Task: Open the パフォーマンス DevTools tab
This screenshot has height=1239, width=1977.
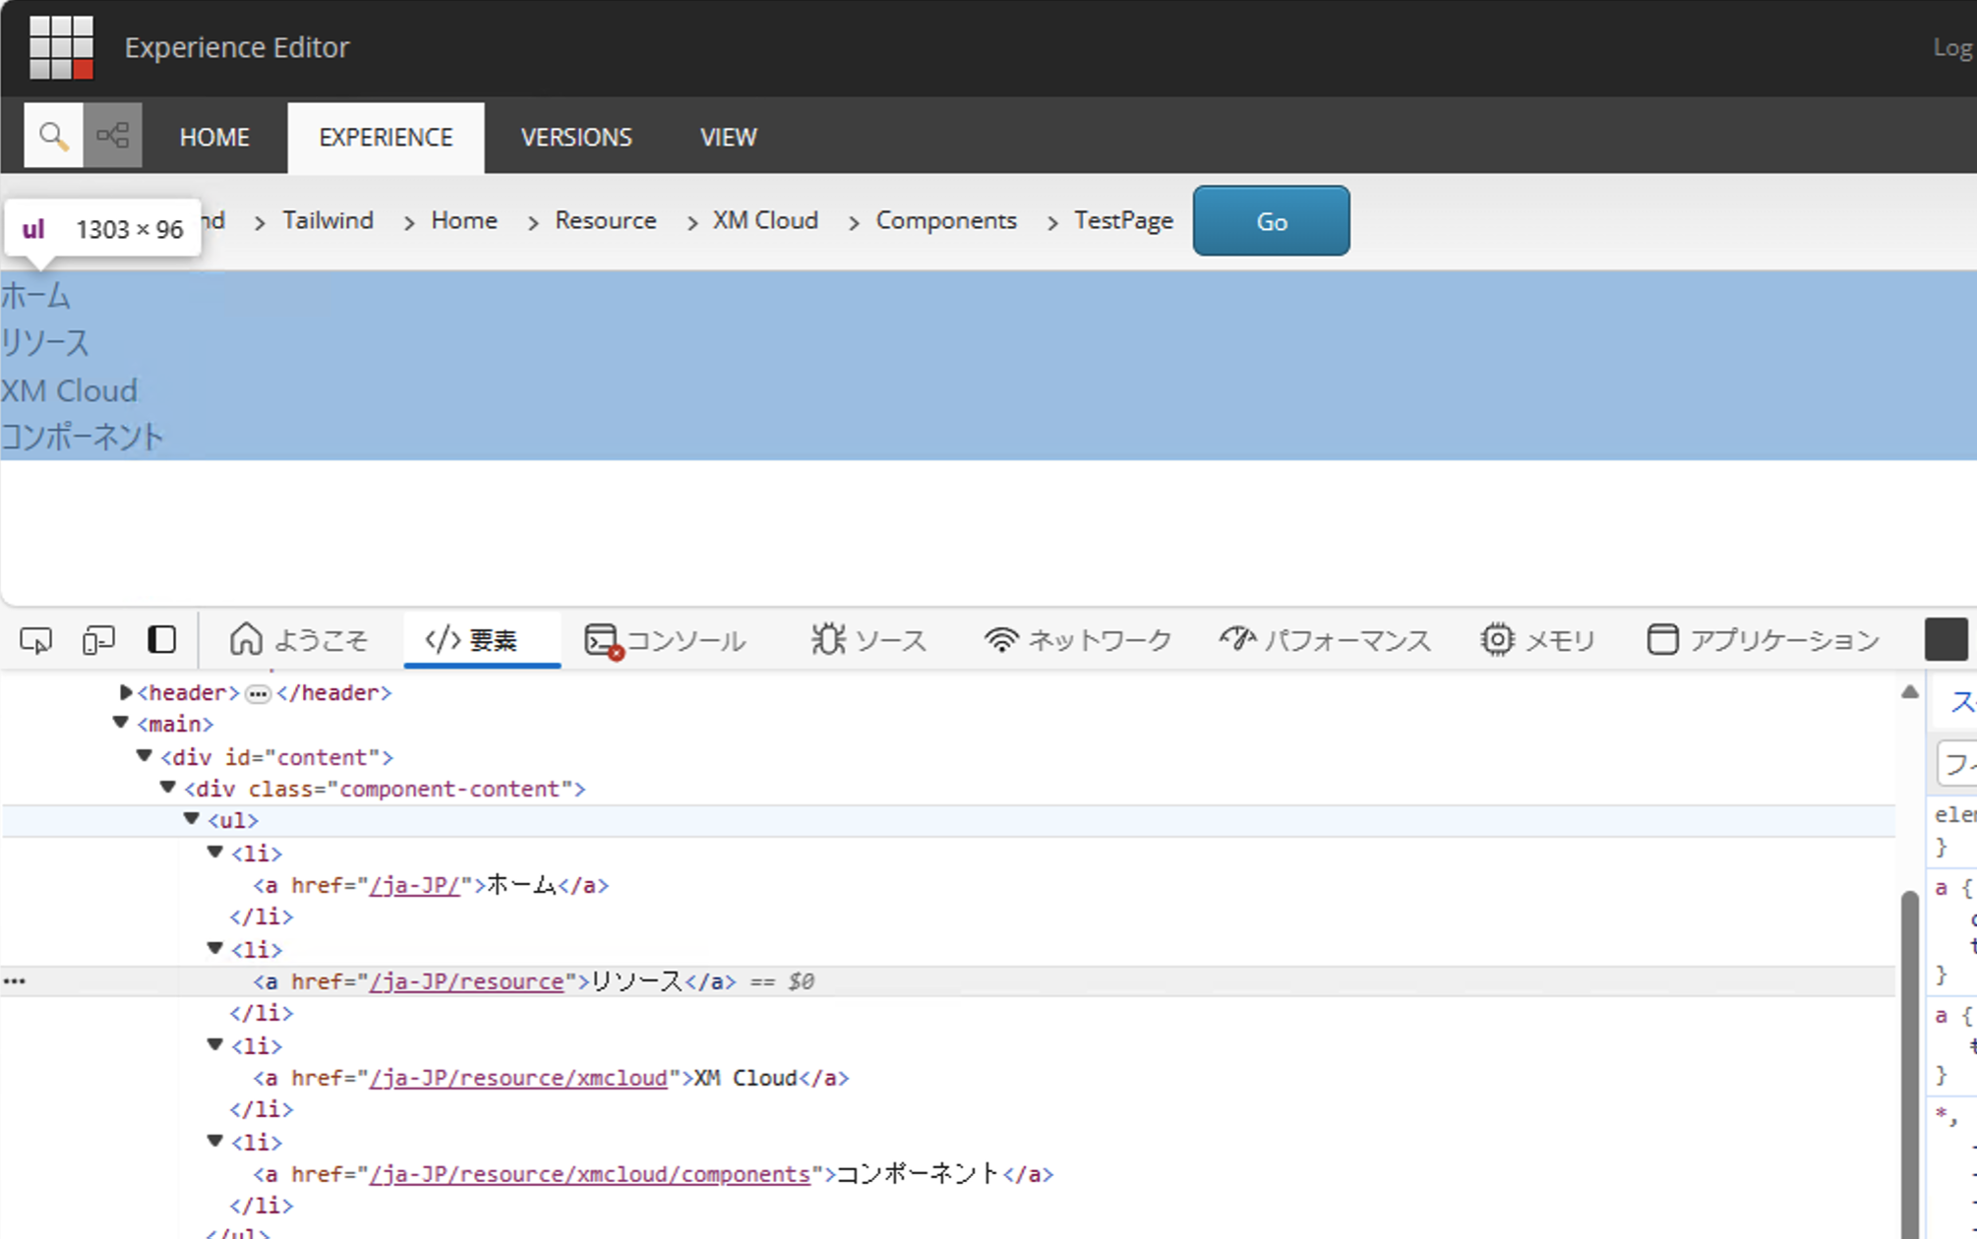Action: pyautogui.click(x=1325, y=640)
